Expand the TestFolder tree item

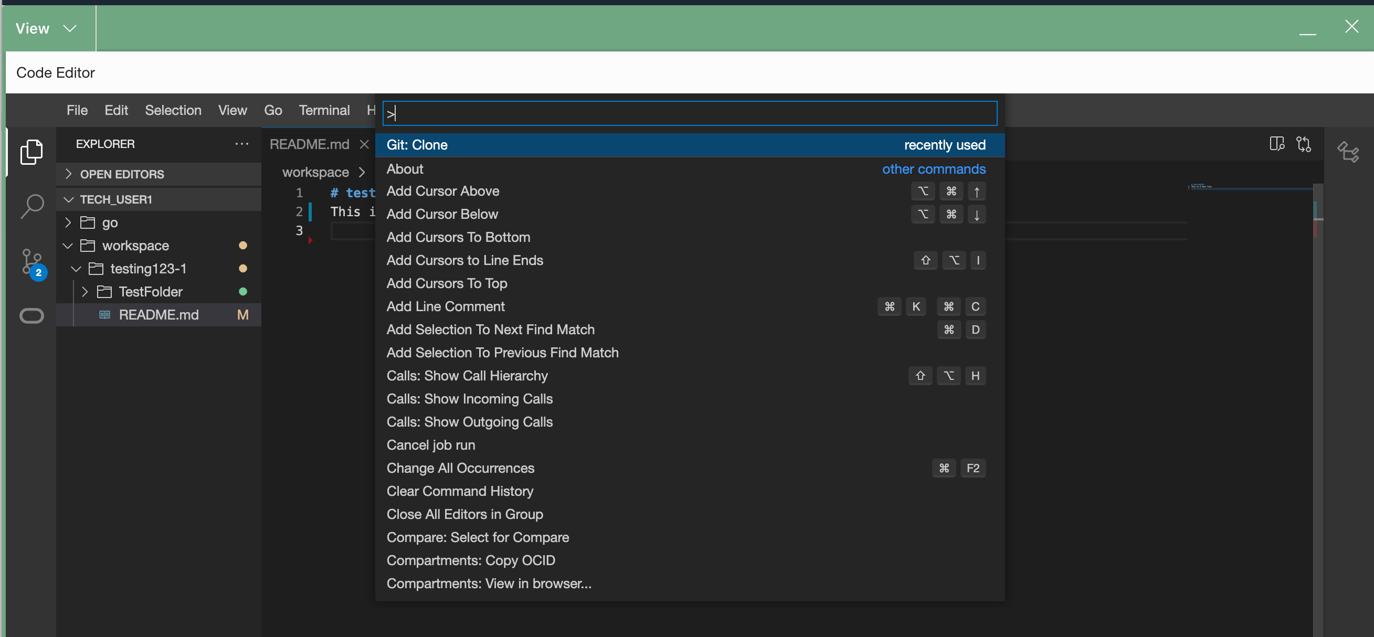(x=84, y=292)
